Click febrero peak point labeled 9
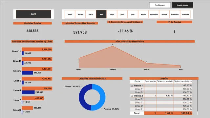The height and width of the screenshot is (118, 210). (x=113, y=46)
